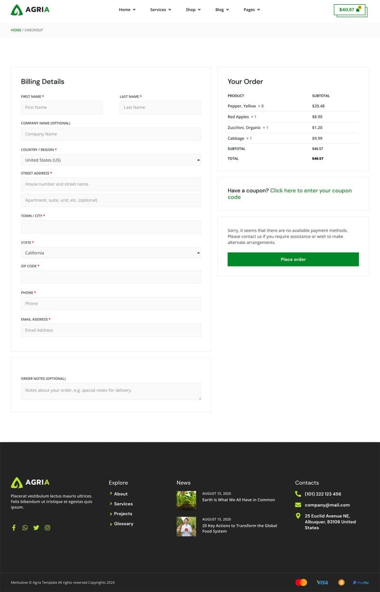Click the PayPal payment icon
The image size is (380, 592).
(361, 582)
